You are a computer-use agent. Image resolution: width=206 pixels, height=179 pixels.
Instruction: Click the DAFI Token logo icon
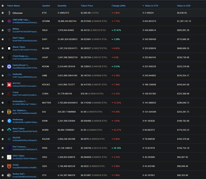(9, 39)
